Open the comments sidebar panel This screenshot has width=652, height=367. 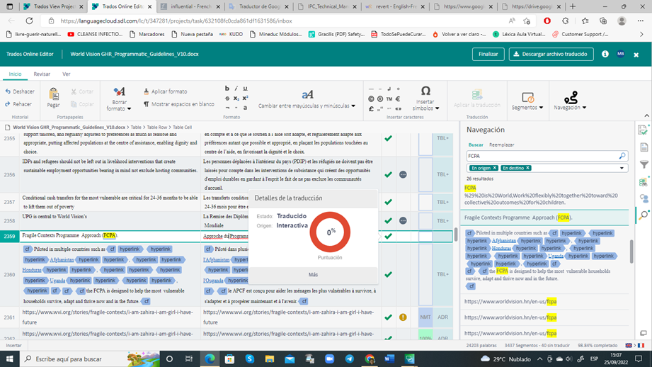tap(644, 198)
